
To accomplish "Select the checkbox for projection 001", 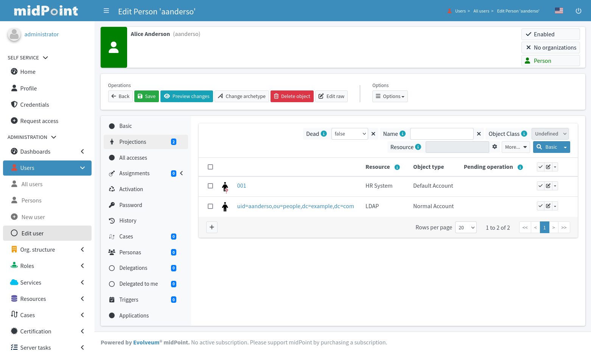I will tap(210, 186).
